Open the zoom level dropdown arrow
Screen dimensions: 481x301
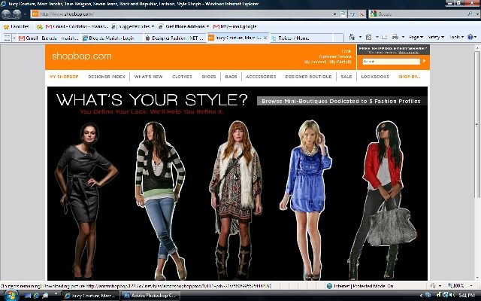pyautogui.click(x=471, y=286)
